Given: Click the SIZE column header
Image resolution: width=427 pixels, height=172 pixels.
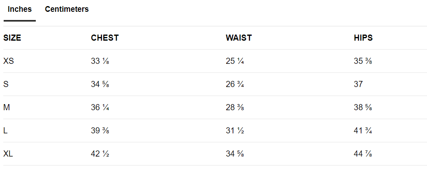Looking at the screenshot, I should coord(12,38).
